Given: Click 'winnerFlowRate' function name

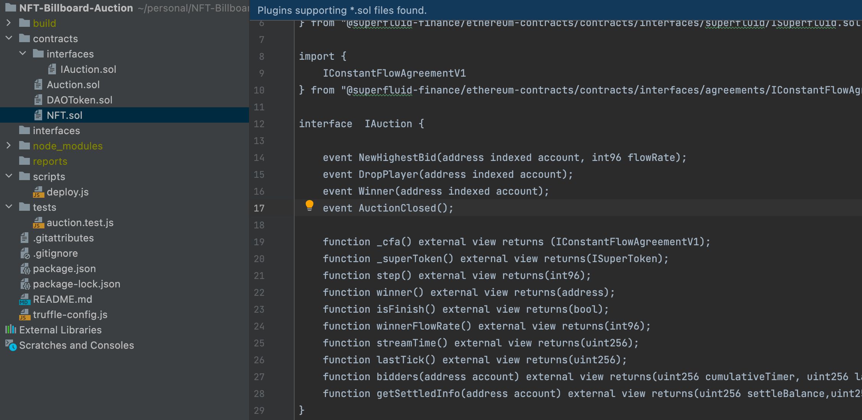Looking at the screenshot, I should (x=418, y=326).
